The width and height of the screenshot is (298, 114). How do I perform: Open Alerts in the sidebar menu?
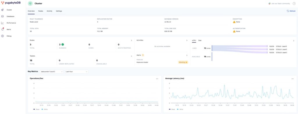pos(9,30)
